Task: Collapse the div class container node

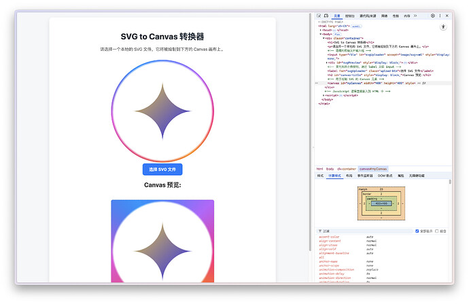Action: click(324, 38)
